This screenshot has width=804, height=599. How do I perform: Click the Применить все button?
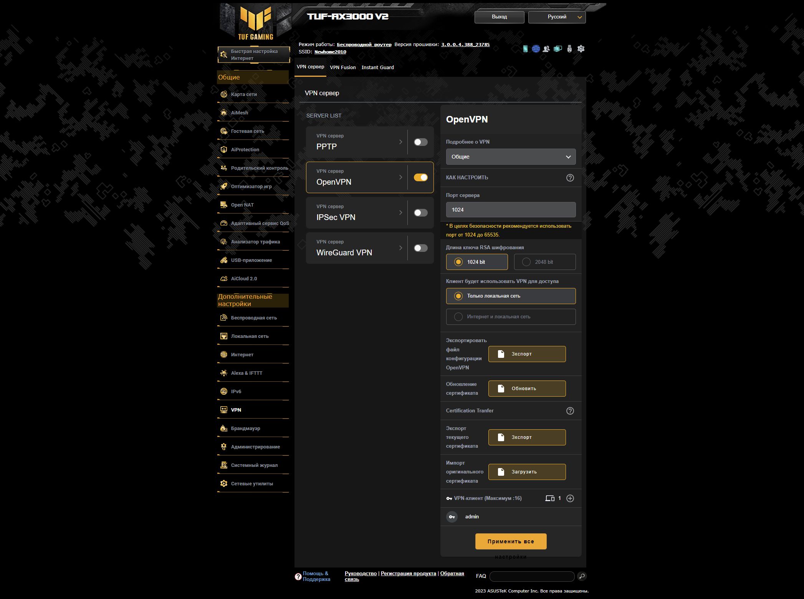pyautogui.click(x=511, y=541)
